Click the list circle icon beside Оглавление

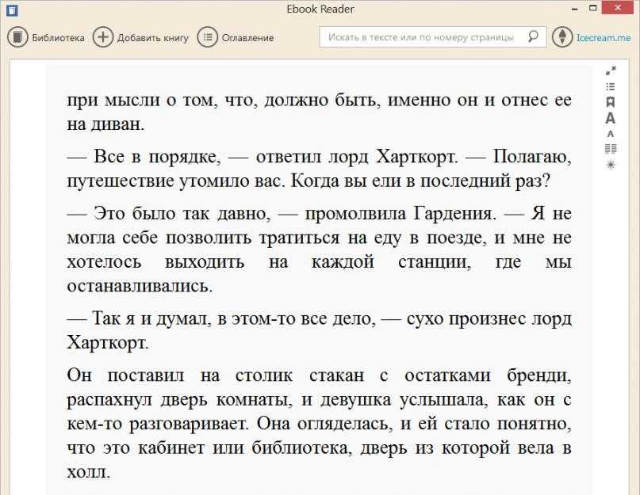click(x=208, y=37)
